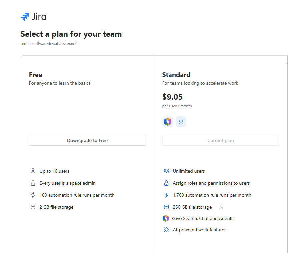Click the open padlock icon beside space admin
The width and height of the screenshot is (288, 253).
point(33,183)
